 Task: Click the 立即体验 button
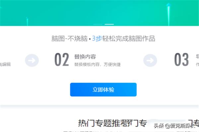coord(103,89)
